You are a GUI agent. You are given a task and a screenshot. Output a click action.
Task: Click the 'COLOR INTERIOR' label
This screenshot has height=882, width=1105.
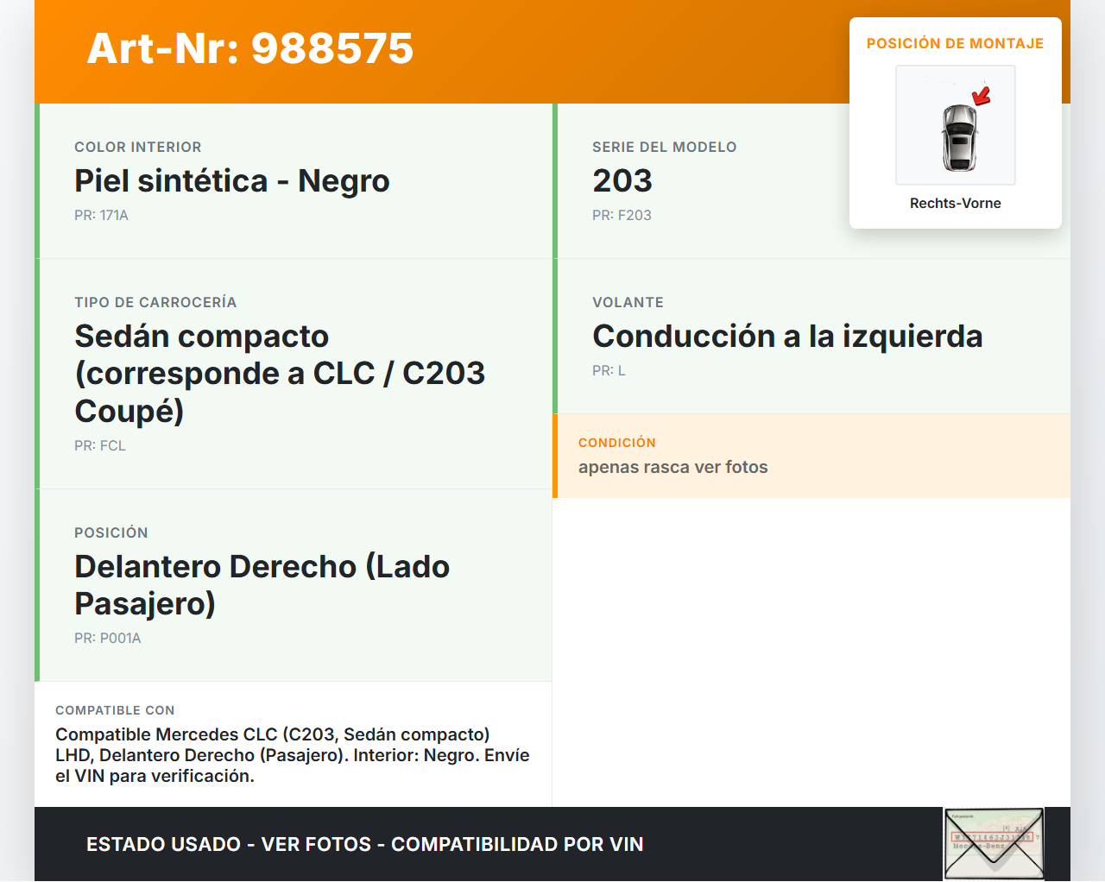click(138, 148)
